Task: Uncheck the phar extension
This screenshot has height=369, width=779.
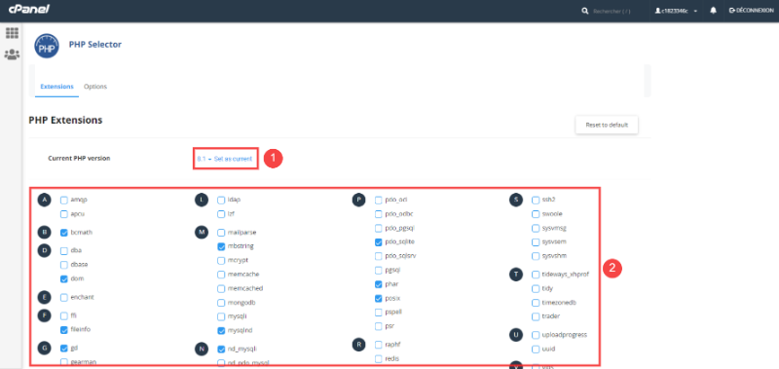Action: [x=379, y=284]
